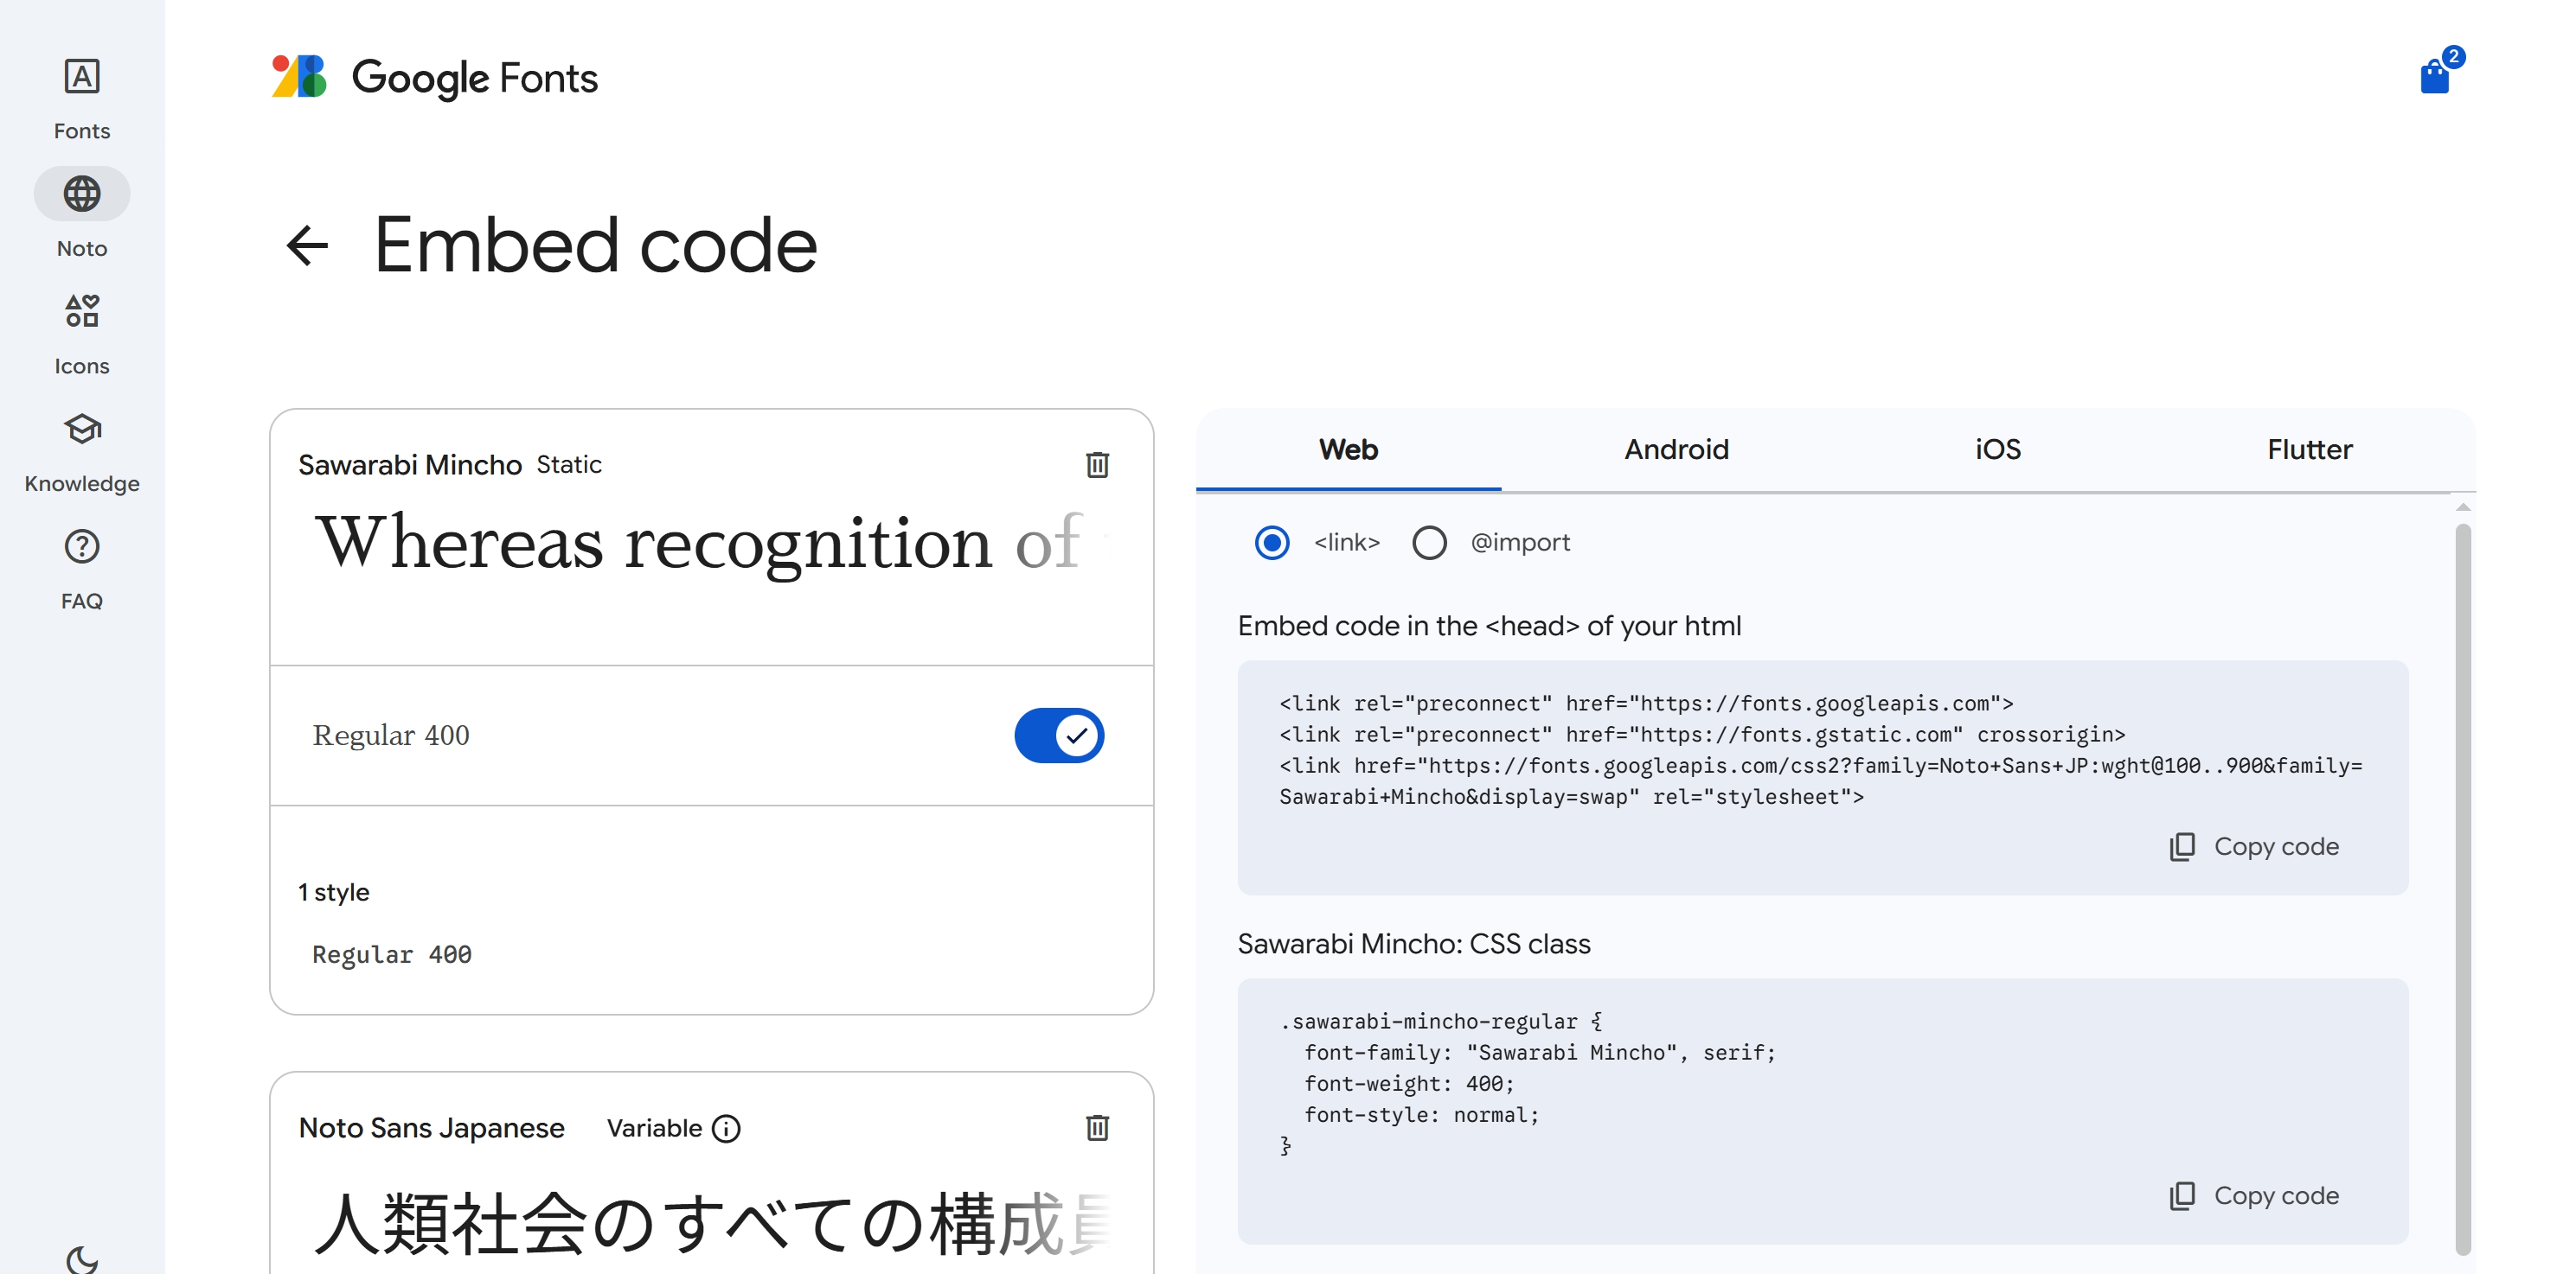The width and height of the screenshot is (2576, 1274).
Task: Click the monospace "Regular 400" style entry
Action: pyautogui.click(x=392, y=954)
